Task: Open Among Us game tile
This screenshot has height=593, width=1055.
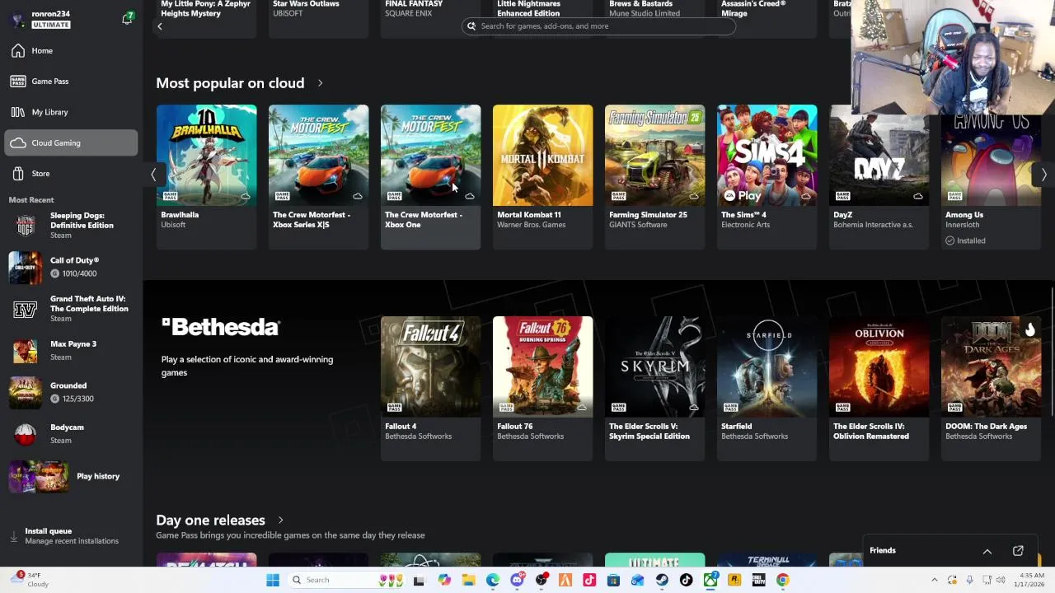Action: click(991, 176)
